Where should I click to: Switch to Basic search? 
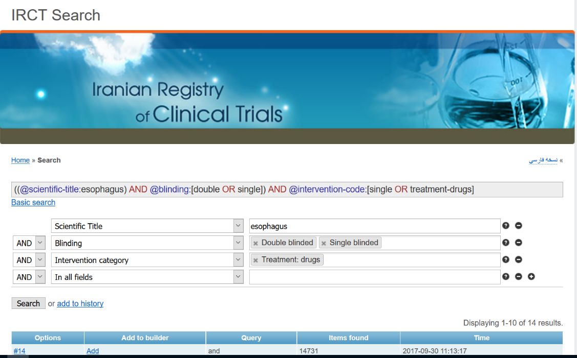coord(33,202)
